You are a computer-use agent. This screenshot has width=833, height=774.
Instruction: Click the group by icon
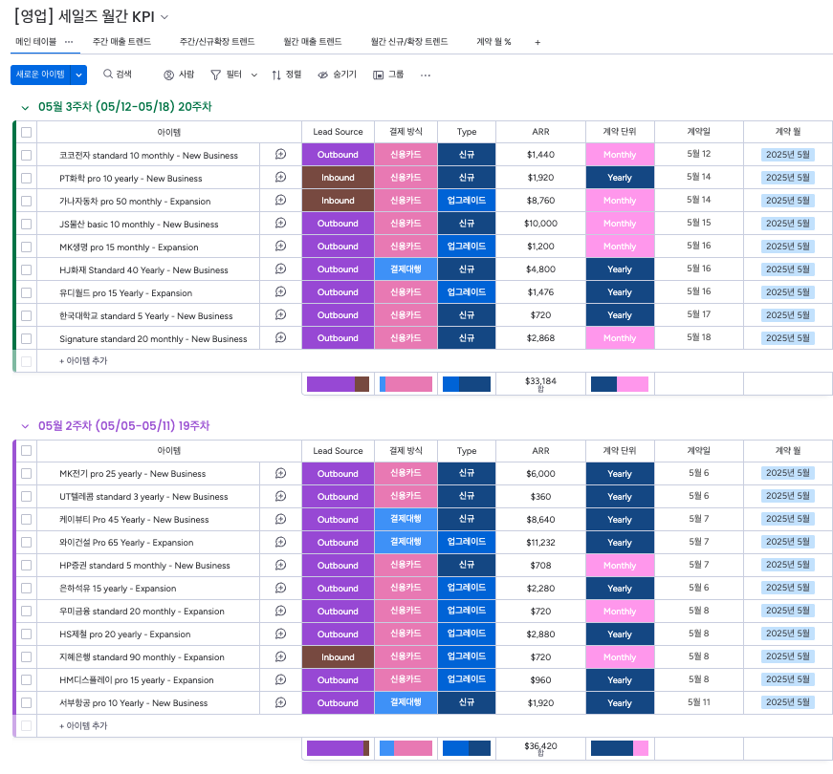tap(379, 75)
